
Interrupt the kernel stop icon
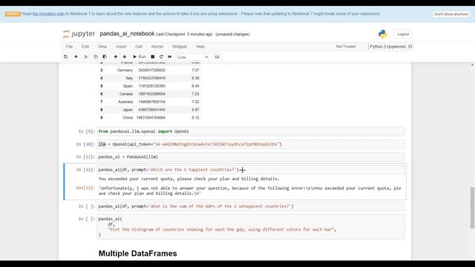click(x=153, y=57)
